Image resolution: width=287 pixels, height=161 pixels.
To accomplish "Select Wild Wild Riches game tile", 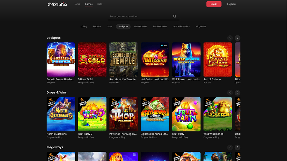I will tap(218, 114).
